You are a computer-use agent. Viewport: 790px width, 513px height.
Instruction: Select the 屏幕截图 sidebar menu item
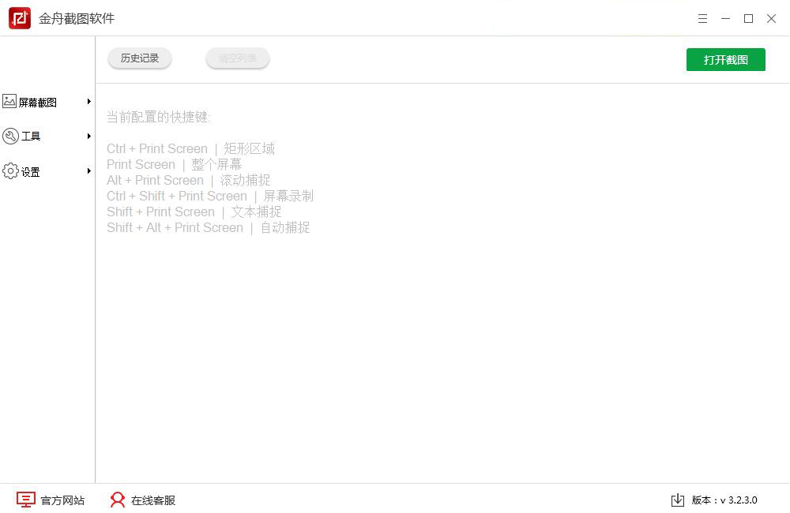pyautogui.click(x=47, y=102)
